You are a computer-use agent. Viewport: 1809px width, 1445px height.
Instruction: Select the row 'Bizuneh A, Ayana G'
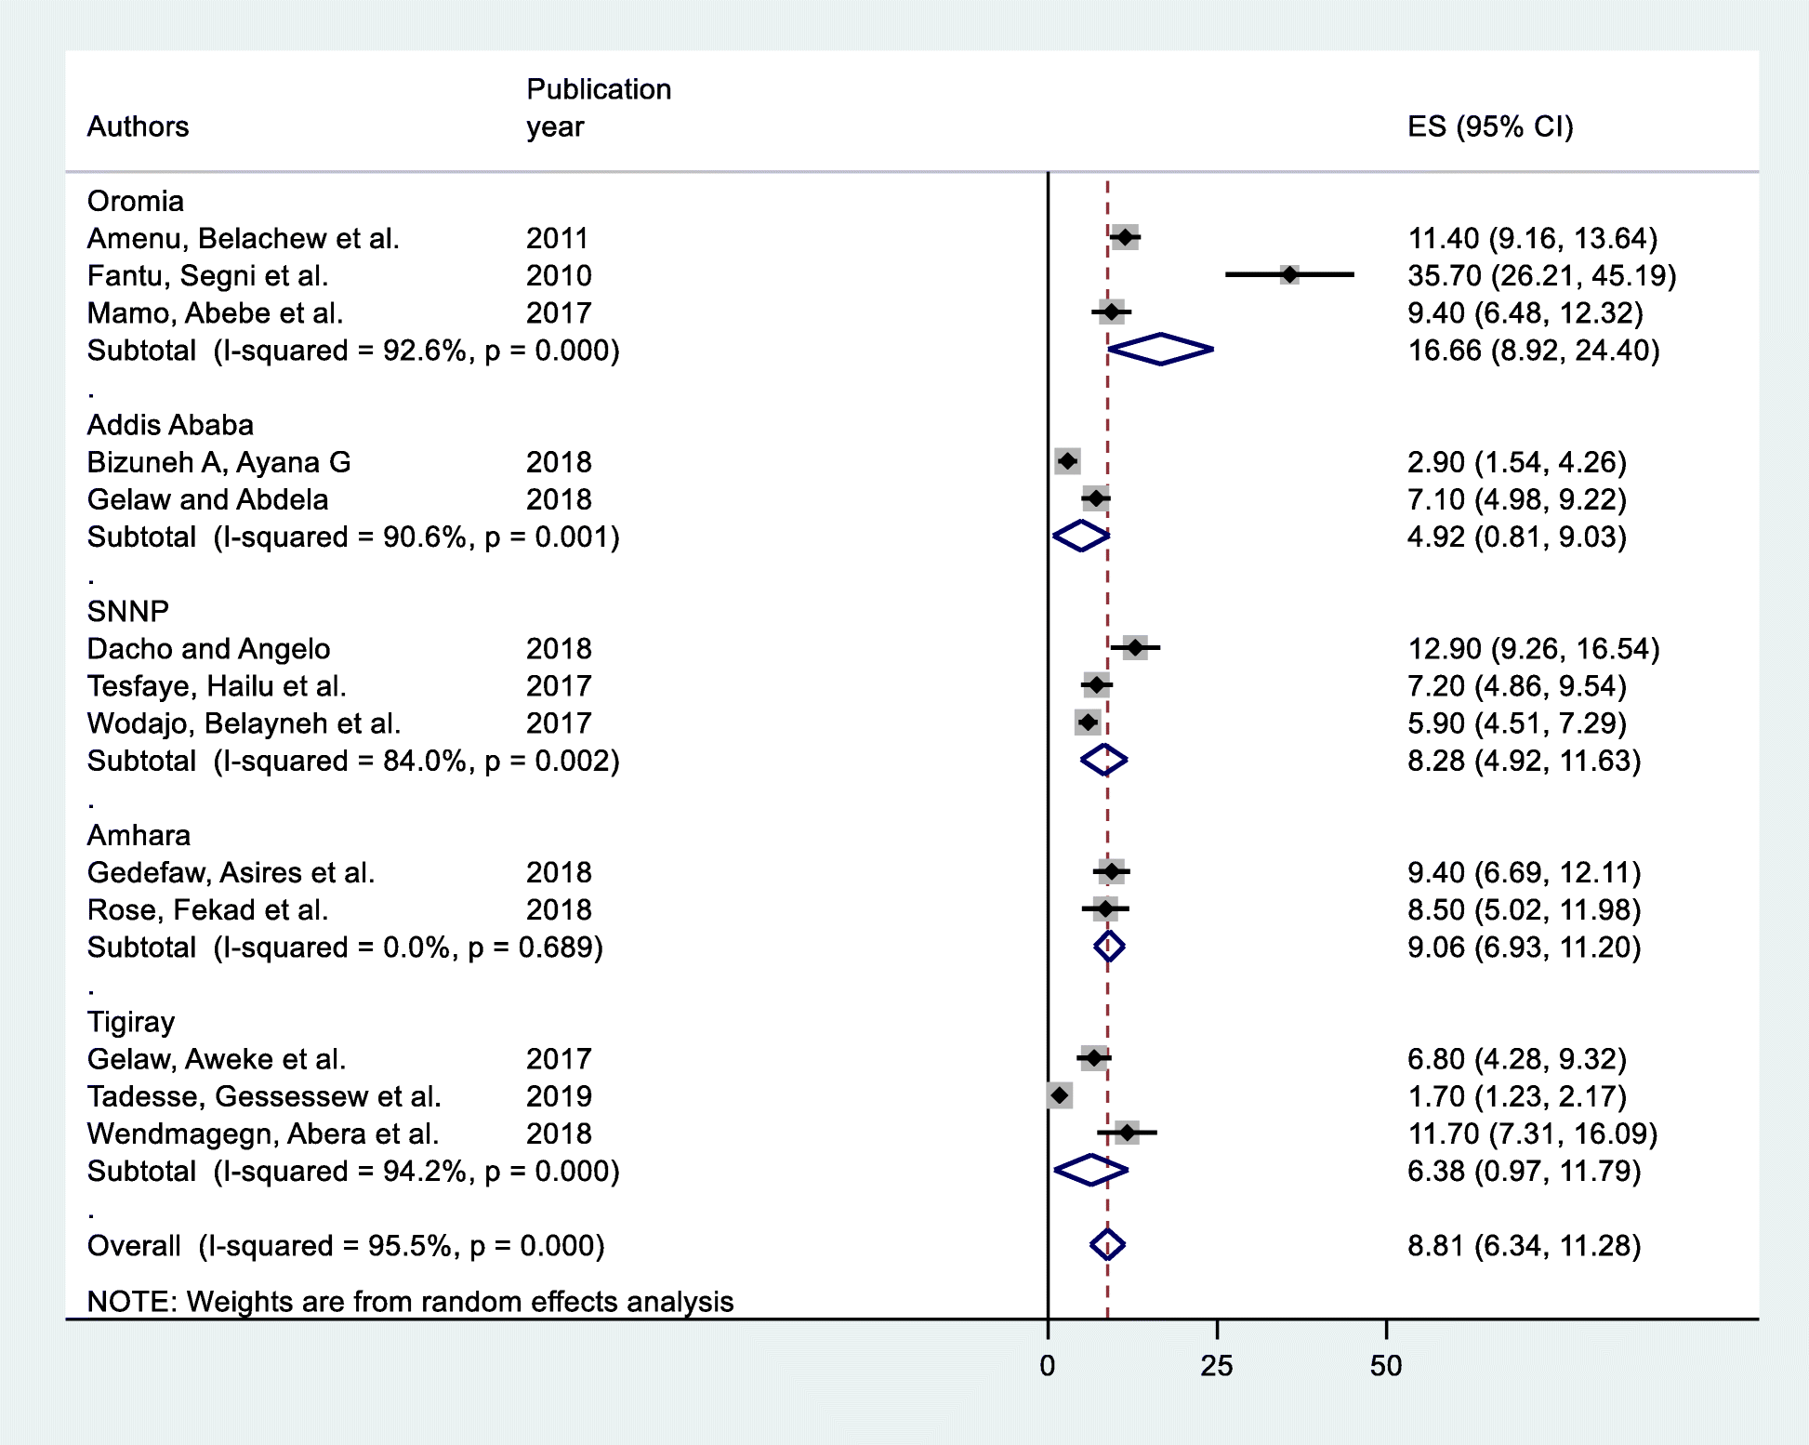(x=856, y=462)
